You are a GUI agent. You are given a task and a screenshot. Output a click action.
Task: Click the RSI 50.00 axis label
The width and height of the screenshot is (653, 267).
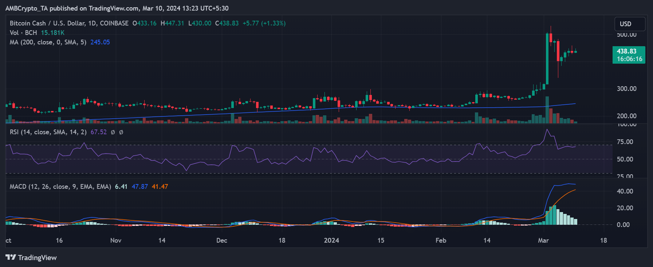pyautogui.click(x=625, y=159)
